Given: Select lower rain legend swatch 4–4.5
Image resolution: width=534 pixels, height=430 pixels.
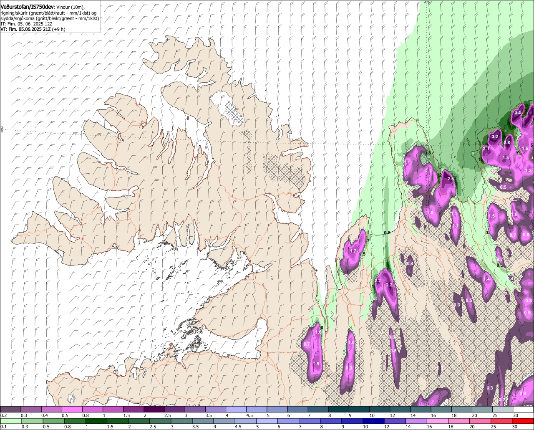Looking at the screenshot, I should [225, 421].
